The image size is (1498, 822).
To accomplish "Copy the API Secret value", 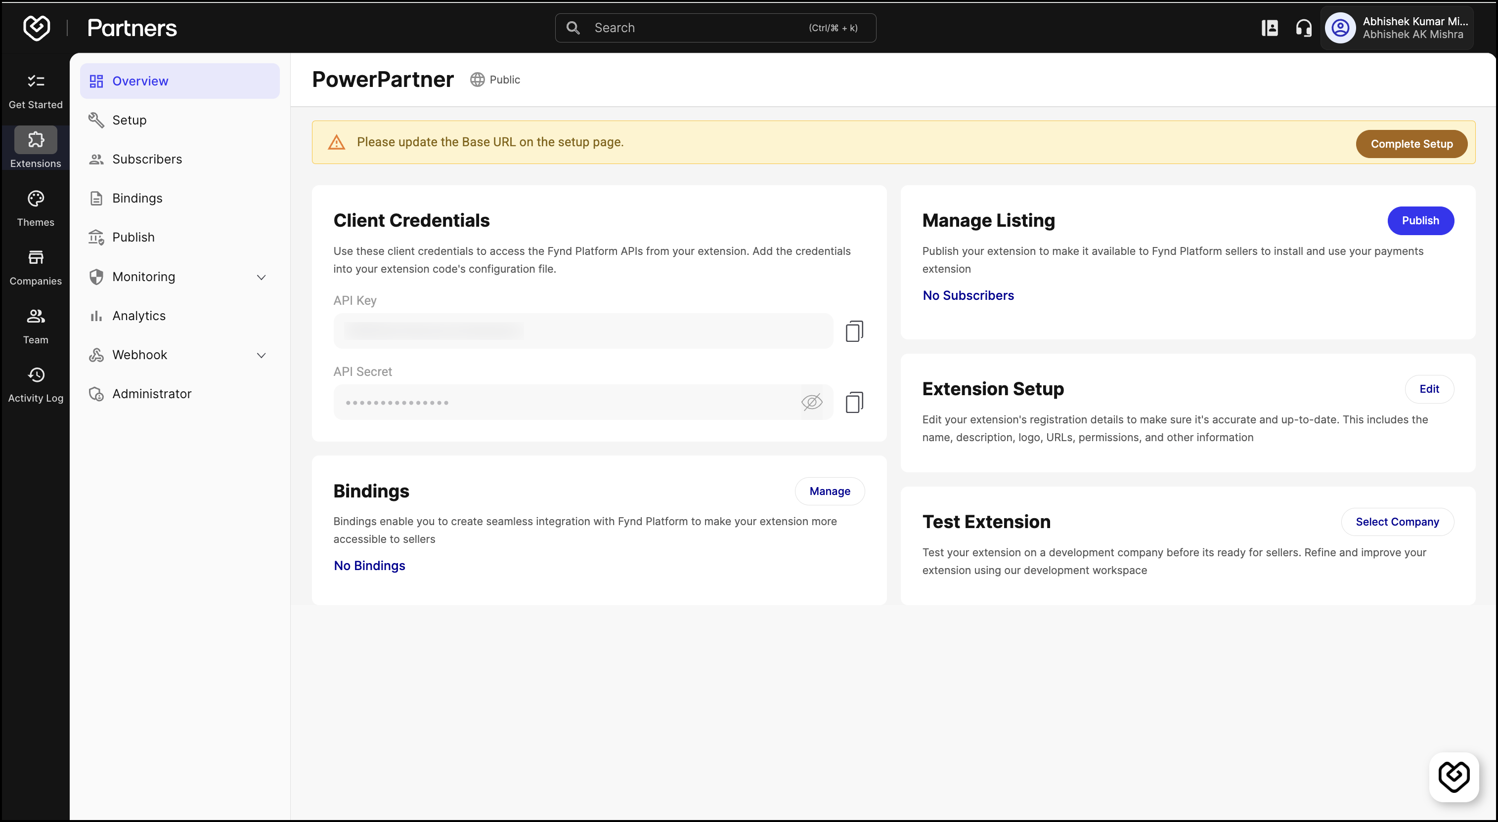I will (854, 402).
